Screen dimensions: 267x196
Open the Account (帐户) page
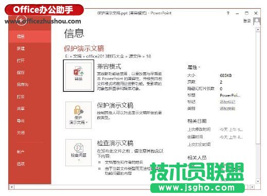coord(30,151)
